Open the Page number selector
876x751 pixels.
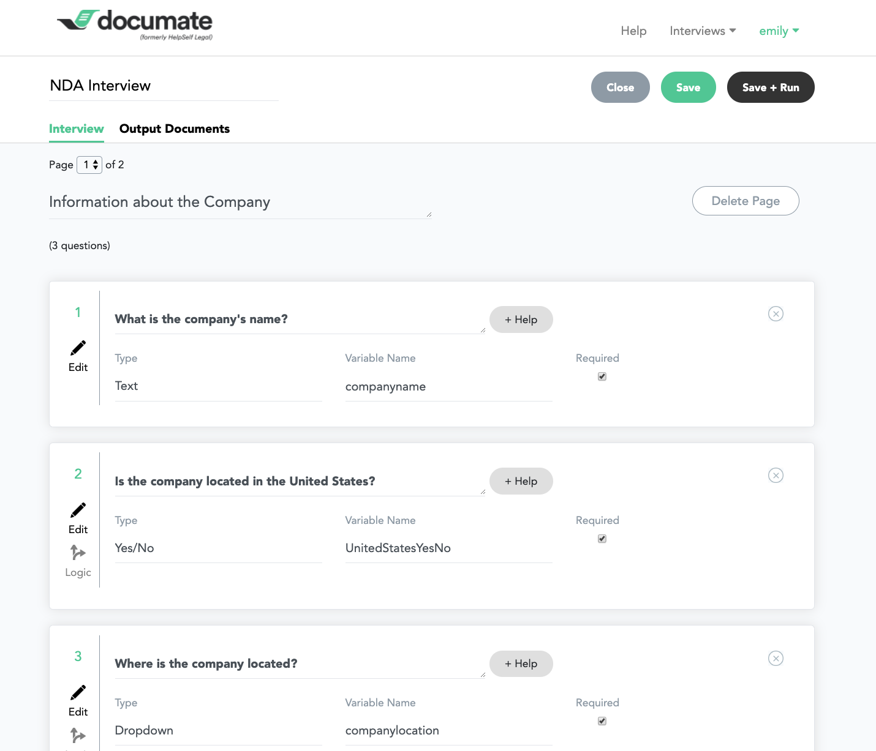(x=89, y=165)
